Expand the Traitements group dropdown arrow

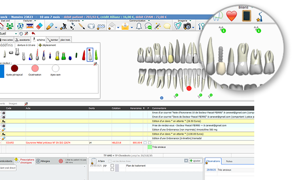pyautogui.click(x=82, y=21)
